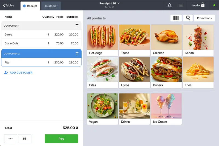
Task: Open the hamburger menu
Action: click(181, 5)
